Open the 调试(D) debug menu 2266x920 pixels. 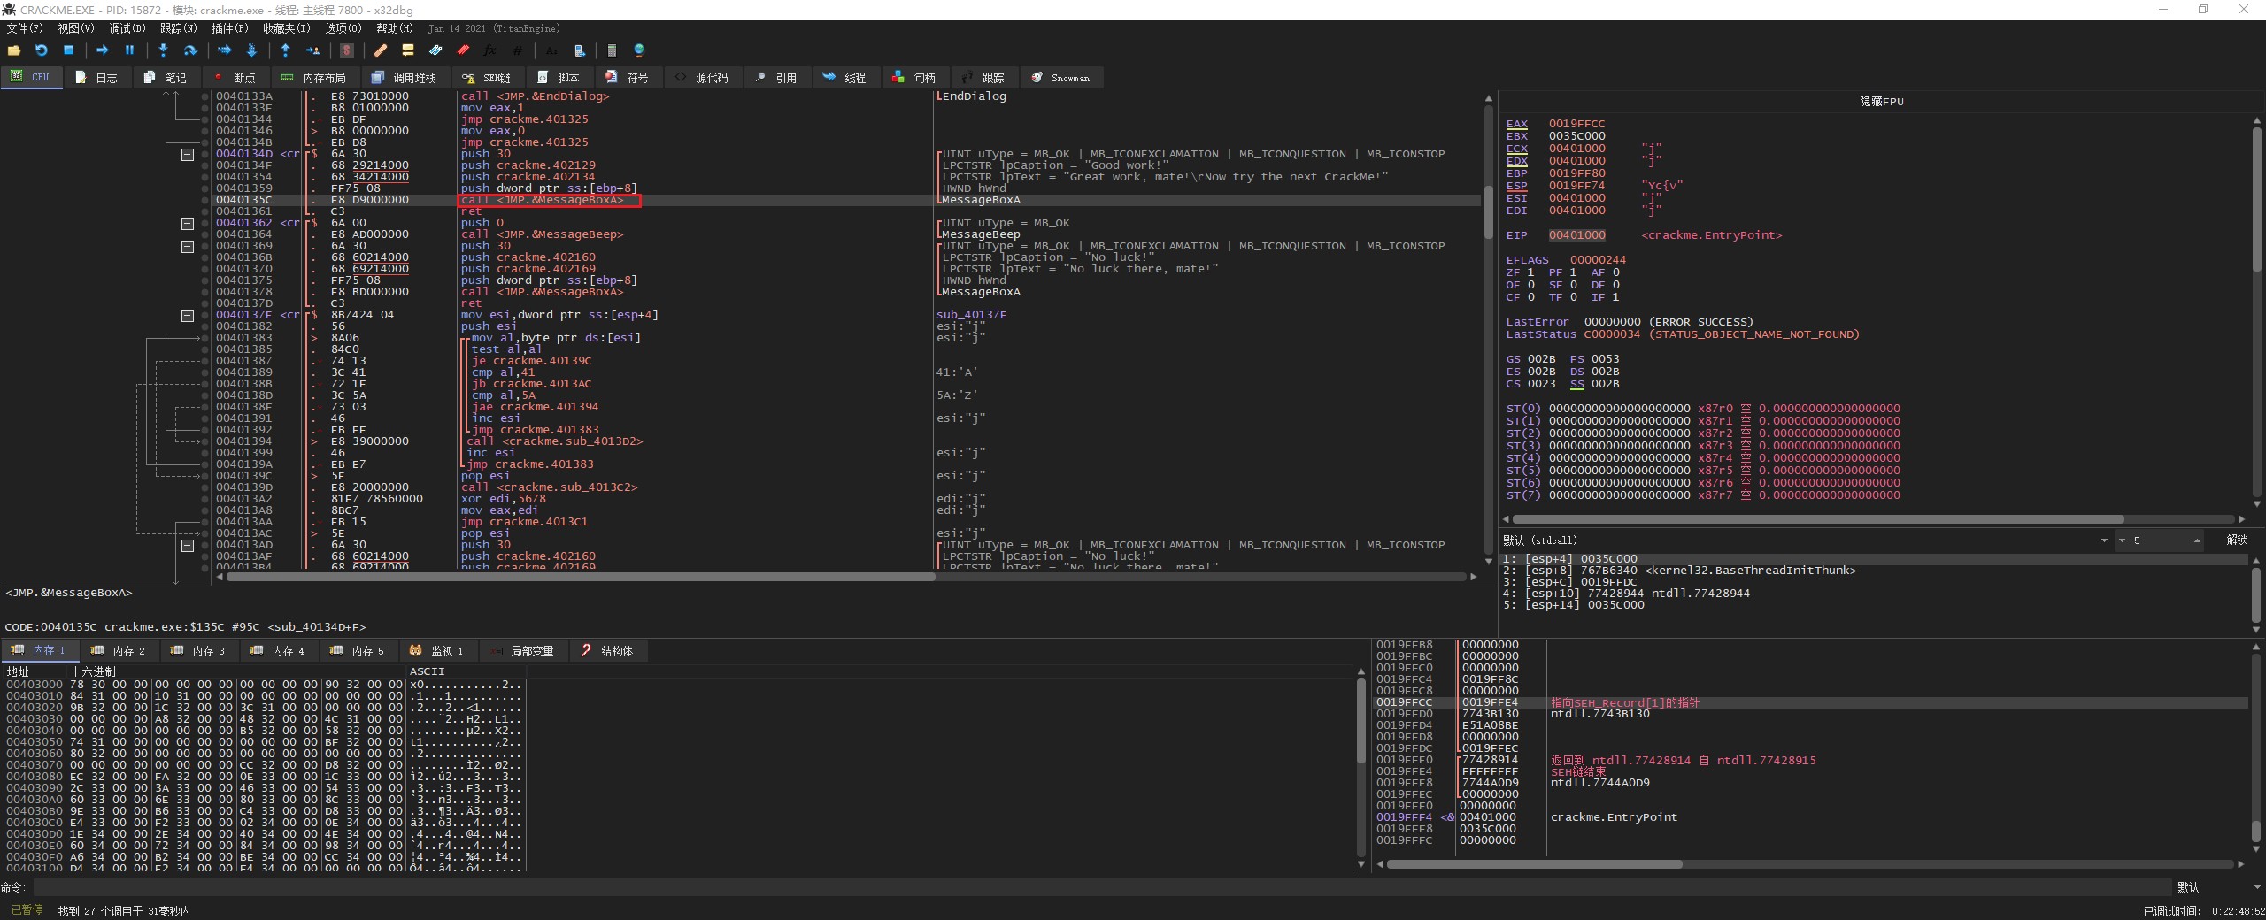[x=127, y=28]
